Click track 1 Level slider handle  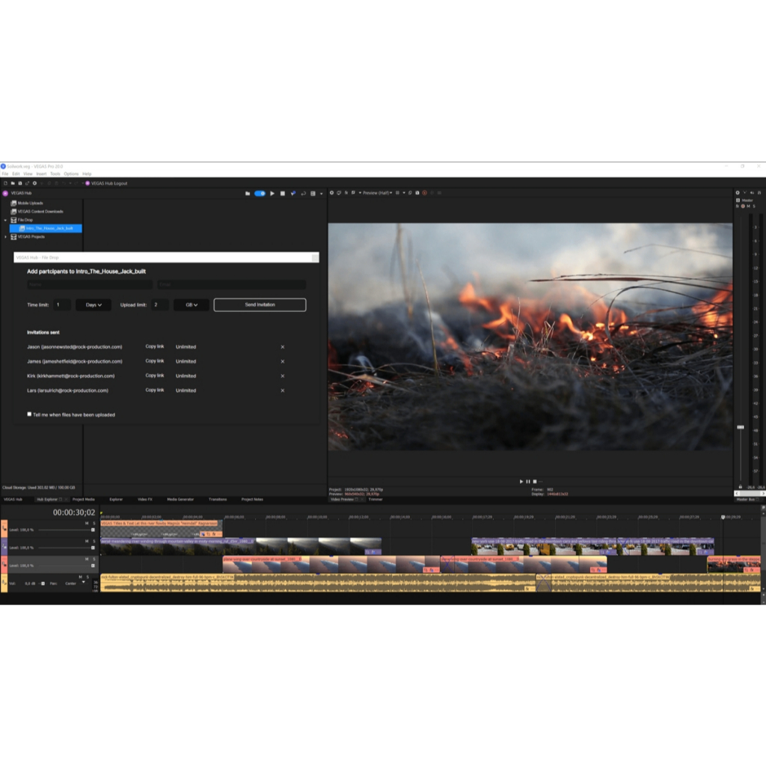click(93, 530)
